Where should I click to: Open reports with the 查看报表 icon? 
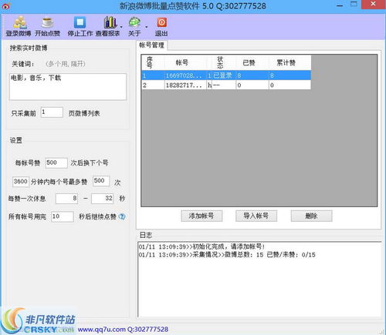pos(108,26)
